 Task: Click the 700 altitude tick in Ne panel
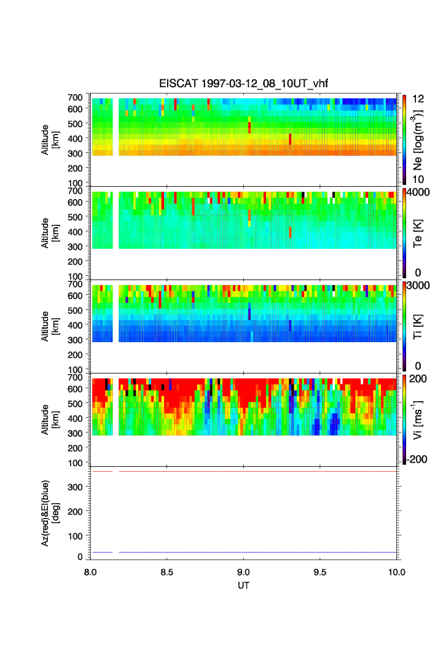[x=76, y=98]
